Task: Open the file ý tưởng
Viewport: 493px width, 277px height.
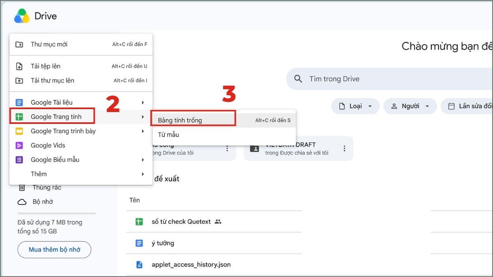Action: tap(163, 243)
